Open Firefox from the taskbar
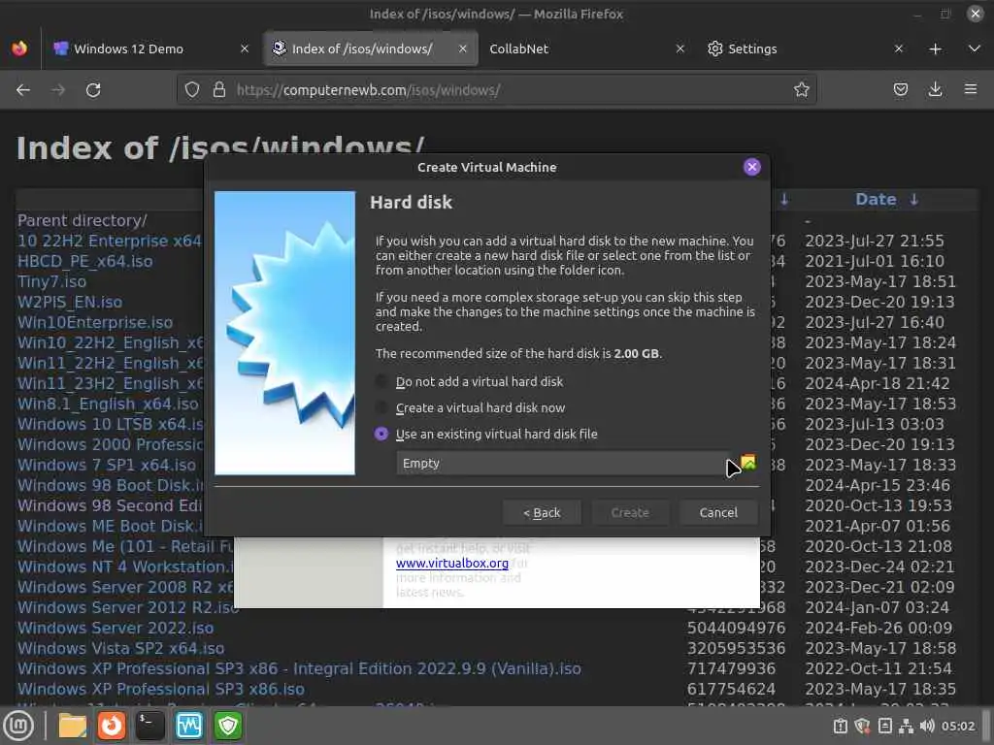The height and width of the screenshot is (745, 994). click(111, 726)
